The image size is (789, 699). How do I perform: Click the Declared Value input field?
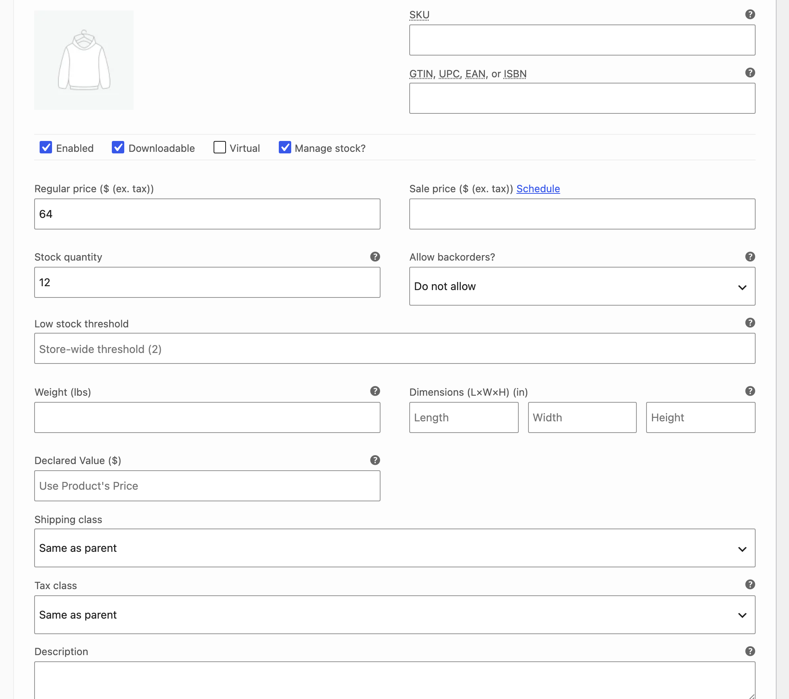(207, 486)
